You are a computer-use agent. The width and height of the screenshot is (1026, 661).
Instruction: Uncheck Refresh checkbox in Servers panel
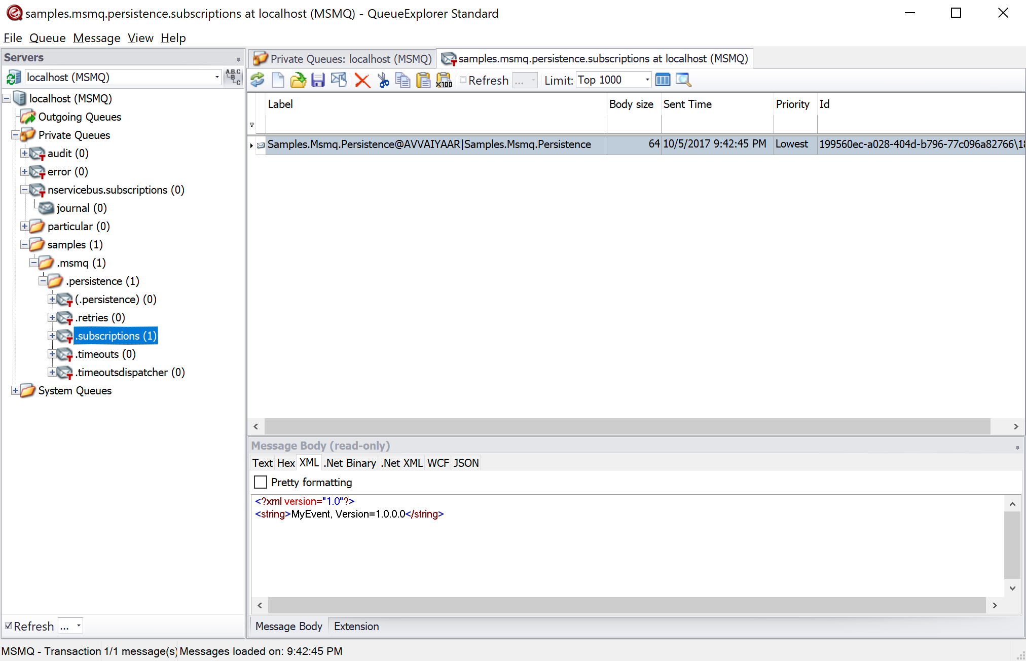pos(8,626)
